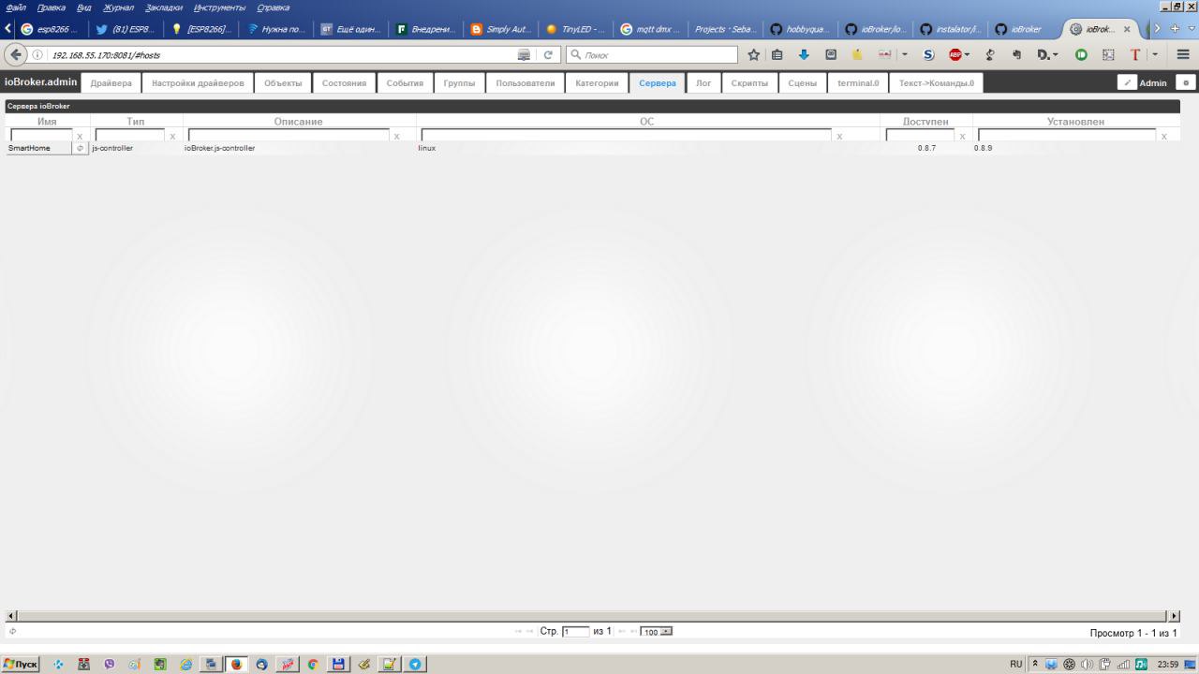Switch to the TinyLED browser tab
This screenshot has height=674, width=1199.
point(574,29)
